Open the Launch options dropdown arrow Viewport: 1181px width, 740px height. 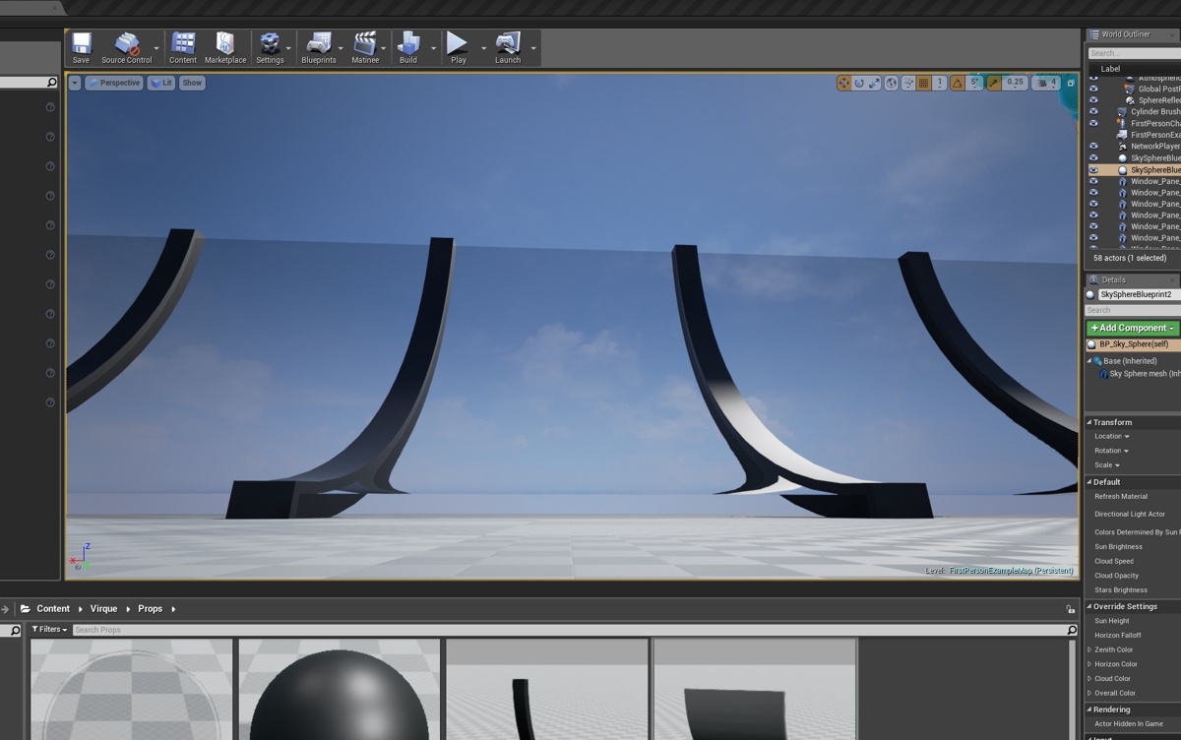(x=533, y=47)
